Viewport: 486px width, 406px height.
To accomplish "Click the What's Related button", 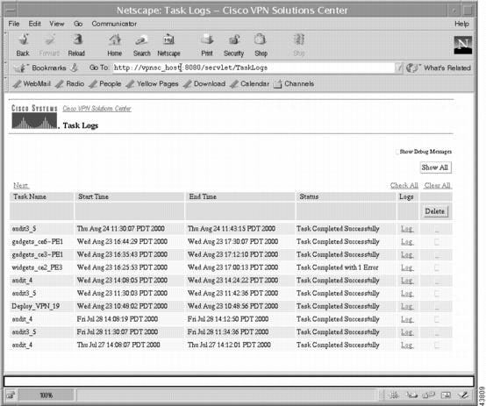I will (x=439, y=68).
